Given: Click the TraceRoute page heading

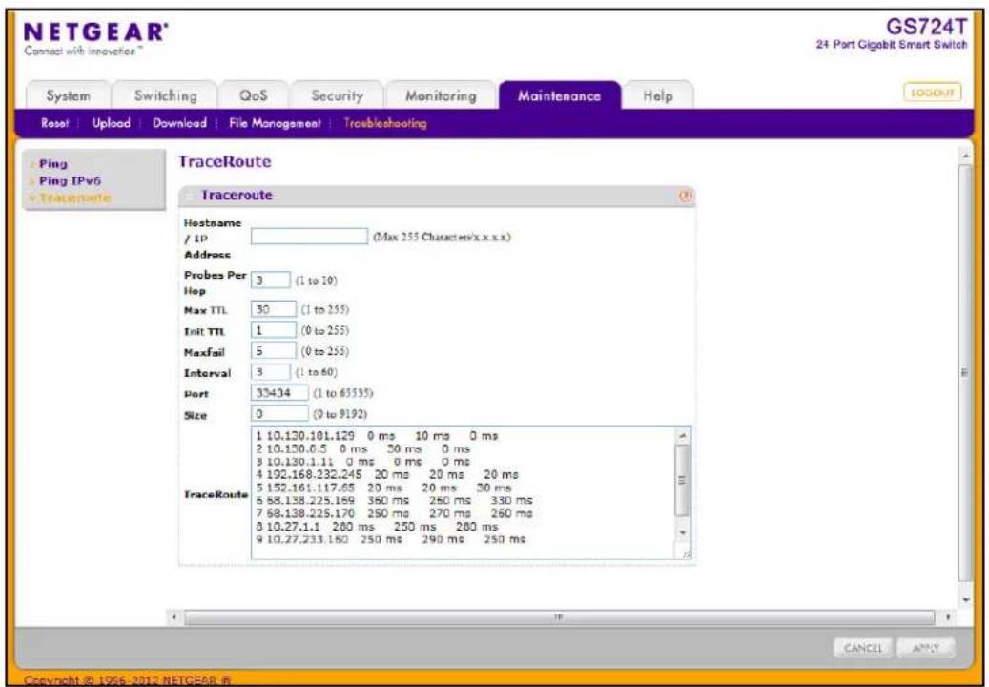Looking at the screenshot, I should (224, 162).
